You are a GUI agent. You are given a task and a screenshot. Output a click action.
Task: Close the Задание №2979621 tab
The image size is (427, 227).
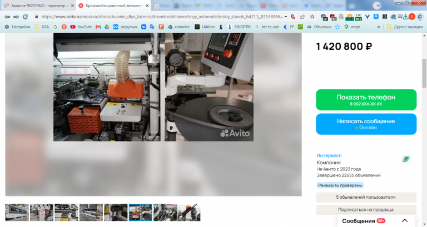72,6
